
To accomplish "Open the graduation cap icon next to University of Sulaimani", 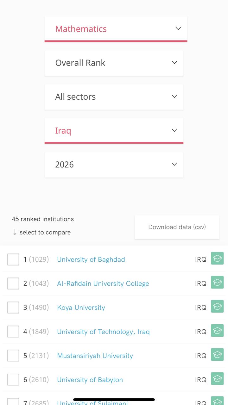I will pyautogui.click(x=217, y=402).
